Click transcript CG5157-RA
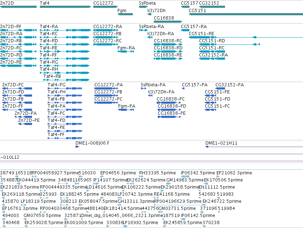303x228 pixels. click(194, 27)
